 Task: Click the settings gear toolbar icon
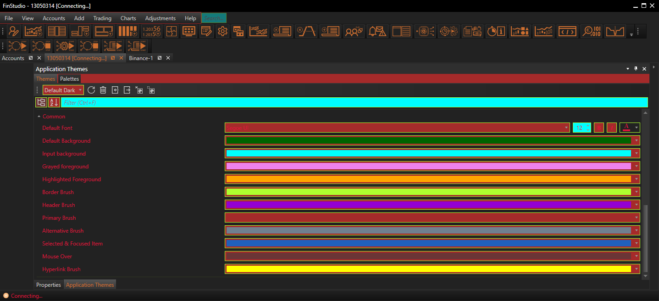tap(223, 31)
